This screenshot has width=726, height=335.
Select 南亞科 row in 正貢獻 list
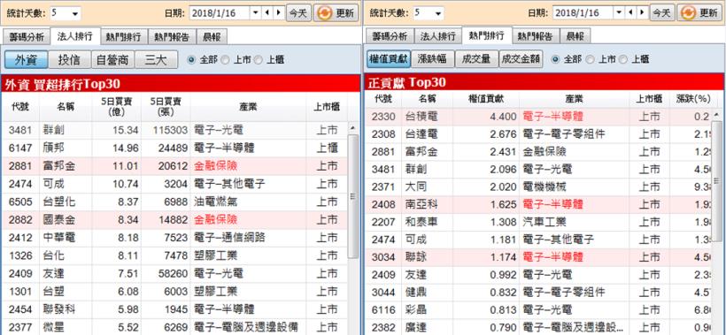539,204
